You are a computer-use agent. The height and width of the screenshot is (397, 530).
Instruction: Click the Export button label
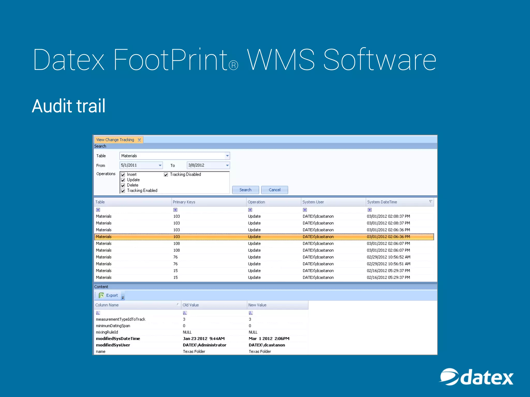[112, 295]
